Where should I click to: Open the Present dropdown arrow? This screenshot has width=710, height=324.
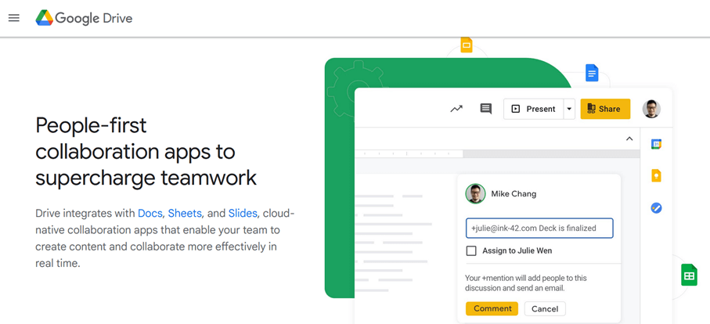click(569, 109)
